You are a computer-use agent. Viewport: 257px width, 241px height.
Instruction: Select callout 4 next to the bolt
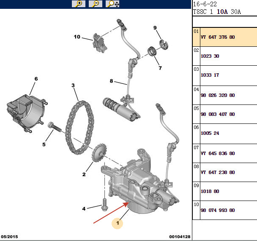[x=84, y=209]
